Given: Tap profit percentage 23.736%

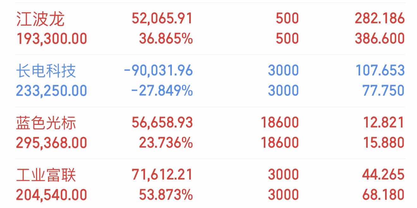Looking at the screenshot, I should (x=166, y=143).
